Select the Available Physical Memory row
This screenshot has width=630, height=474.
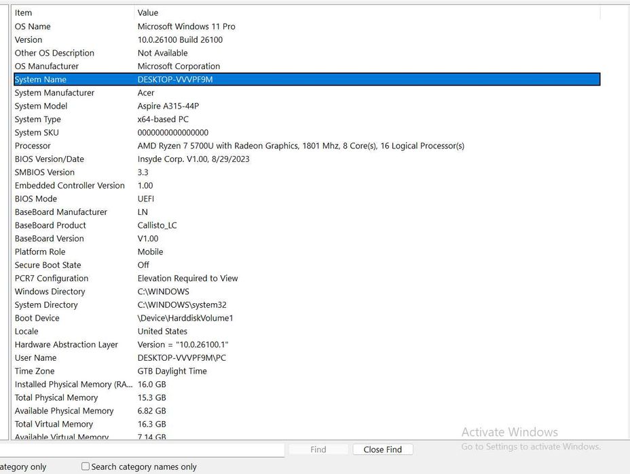[x=307, y=410]
